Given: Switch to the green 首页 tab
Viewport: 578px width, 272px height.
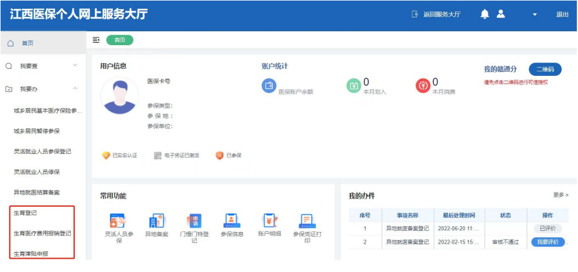Looking at the screenshot, I should (x=119, y=40).
